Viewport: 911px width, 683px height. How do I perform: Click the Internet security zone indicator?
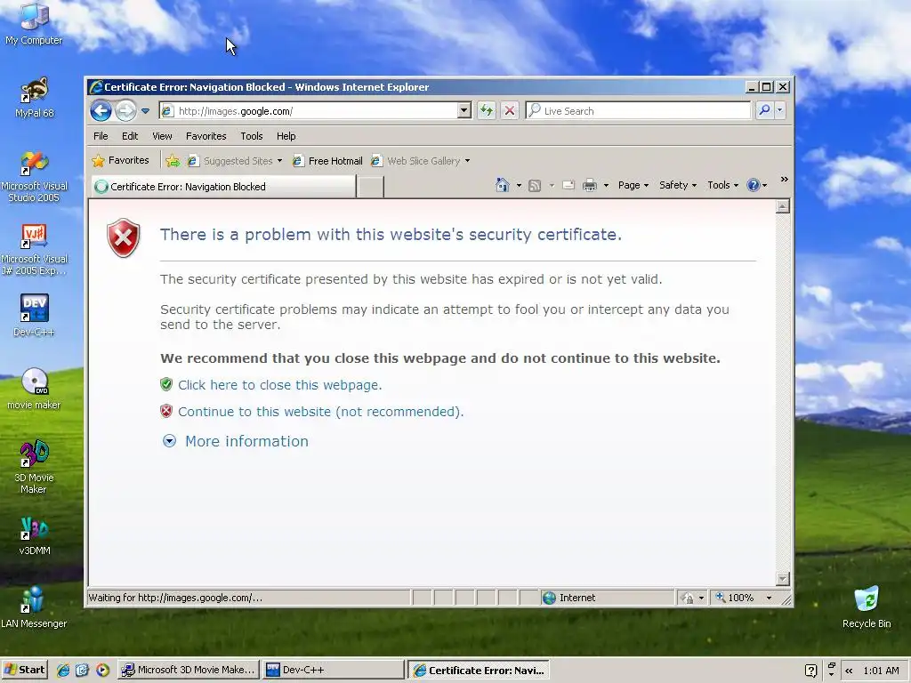click(607, 598)
